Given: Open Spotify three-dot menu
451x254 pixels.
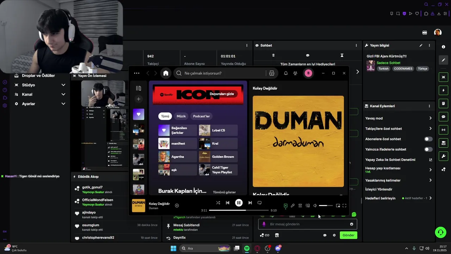Looking at the screenshot, I should click(137, 73).
